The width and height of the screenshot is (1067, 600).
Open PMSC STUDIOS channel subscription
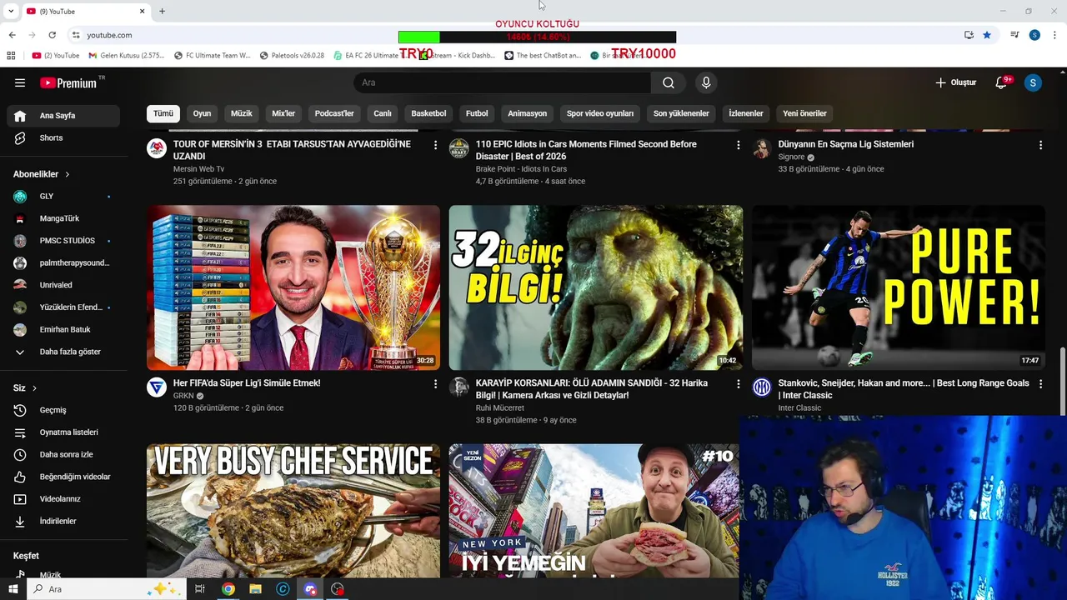[x=63, y=241]
